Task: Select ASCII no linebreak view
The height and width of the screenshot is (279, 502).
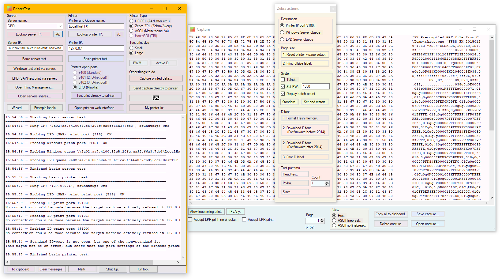Action: [x=334, y=225]
